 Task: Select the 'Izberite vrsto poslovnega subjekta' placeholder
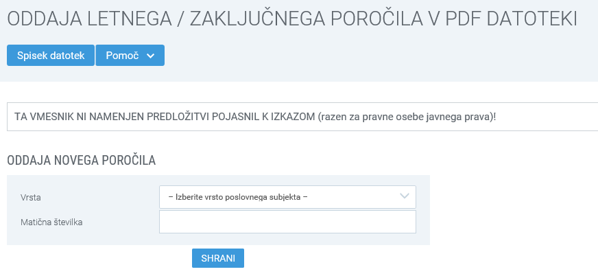237,197
